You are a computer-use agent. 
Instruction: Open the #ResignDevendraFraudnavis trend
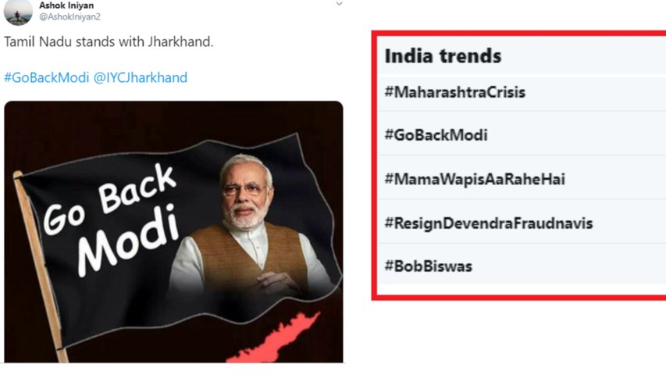488,223
